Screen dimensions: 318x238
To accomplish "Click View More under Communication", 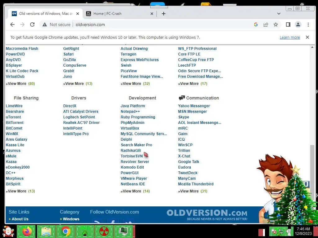I will (x=193, y=191).
